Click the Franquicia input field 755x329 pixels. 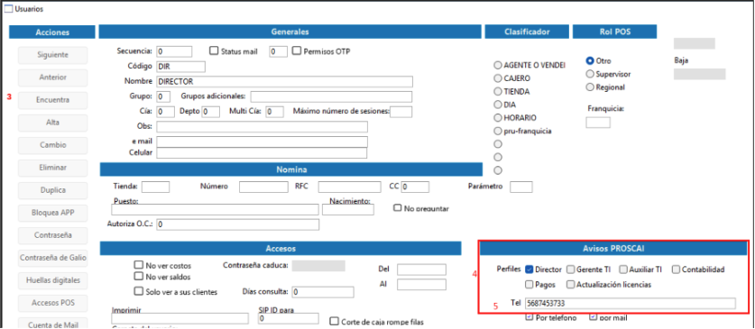click(597, 123)
